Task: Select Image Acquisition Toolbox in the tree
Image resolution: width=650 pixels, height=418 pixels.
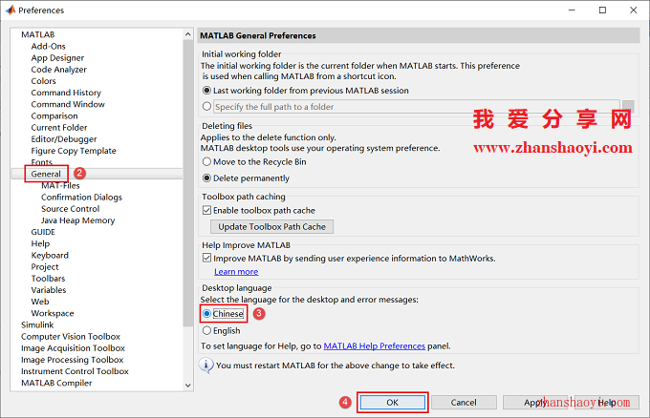Action: (x=73, y=347)
